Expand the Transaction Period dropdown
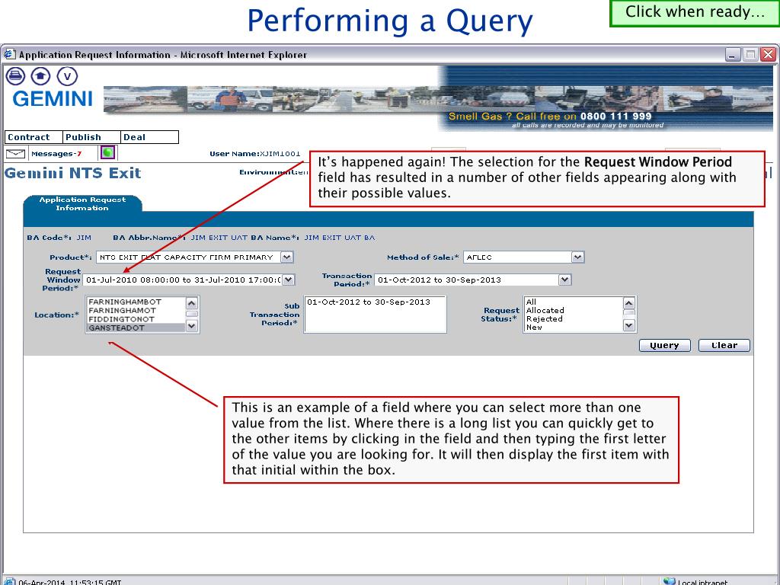Image resolution: width=780 pixels, height=585 pixels. (564, 280)
